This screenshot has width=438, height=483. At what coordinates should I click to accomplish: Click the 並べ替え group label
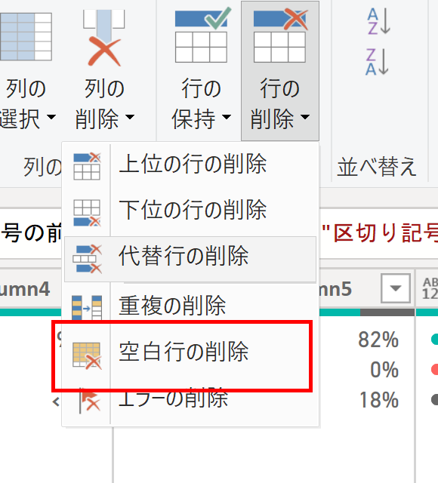pyautogui.click(x=377, y=167)
